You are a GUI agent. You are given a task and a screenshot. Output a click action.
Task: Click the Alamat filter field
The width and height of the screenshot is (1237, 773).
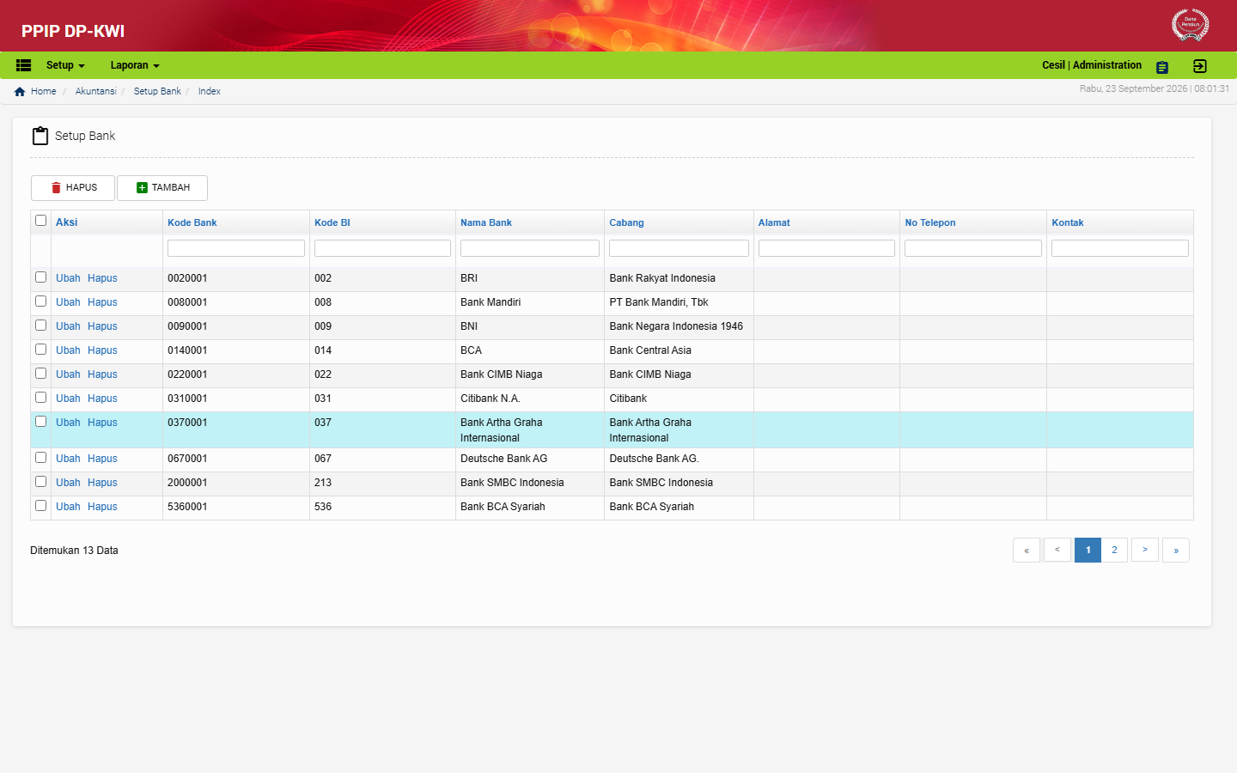point(826,248)
